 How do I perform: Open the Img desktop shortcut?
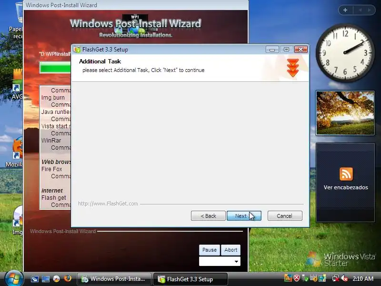click(18, 221)
